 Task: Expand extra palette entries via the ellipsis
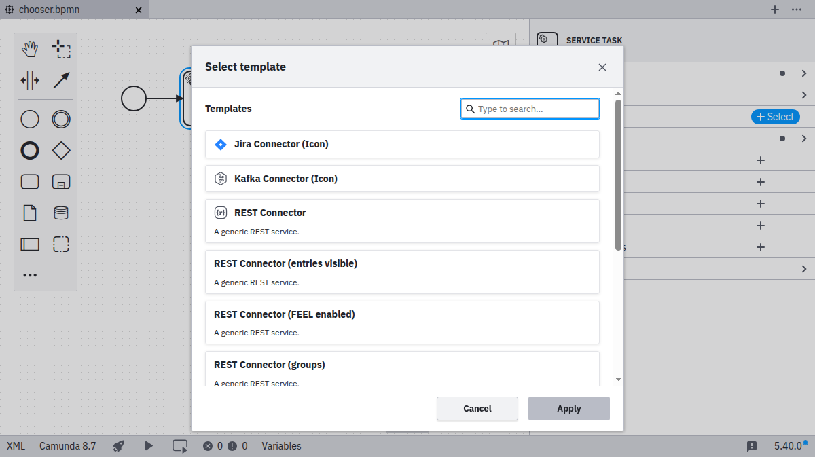point(30,274)
